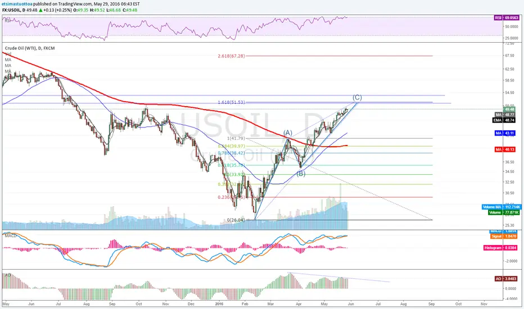Click the 36.50 price axis tick
This screenshot has width=524, height=309.
pyautogui.click(x=509, y=162)
